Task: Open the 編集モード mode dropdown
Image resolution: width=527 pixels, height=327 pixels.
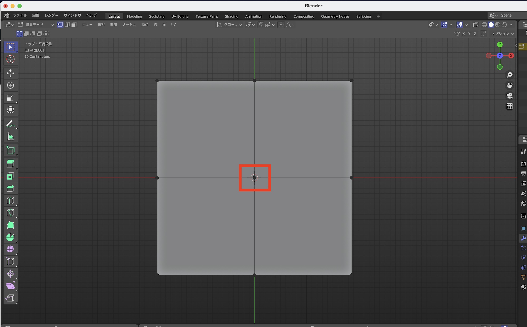Action: pyautogui.click(x=36, y=25)
